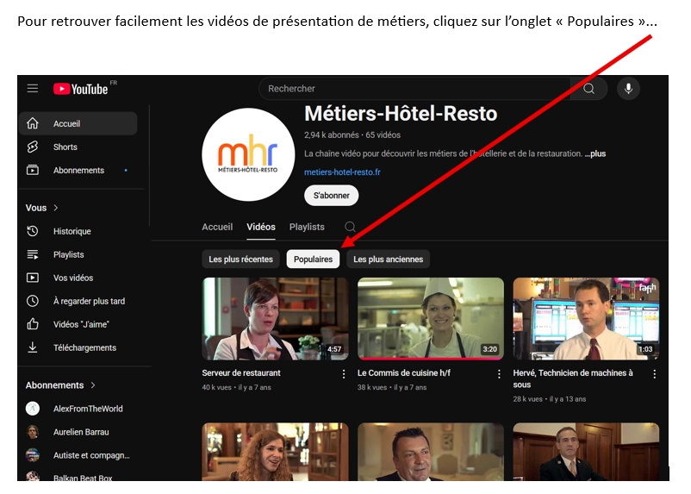Screen dimensions: 691x494
Task: Open options menu for Le Commis de cuisine
Action: [x=499, y=374]
